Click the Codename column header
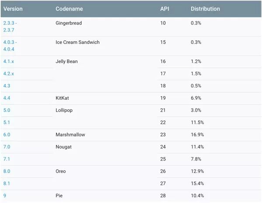 click(68, 9)
